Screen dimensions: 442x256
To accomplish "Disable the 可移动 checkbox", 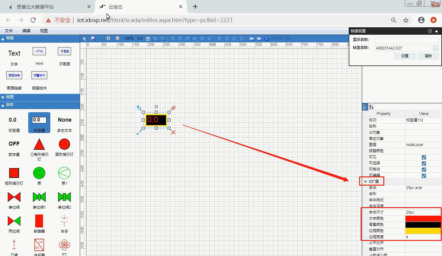I will click(424, 169).
